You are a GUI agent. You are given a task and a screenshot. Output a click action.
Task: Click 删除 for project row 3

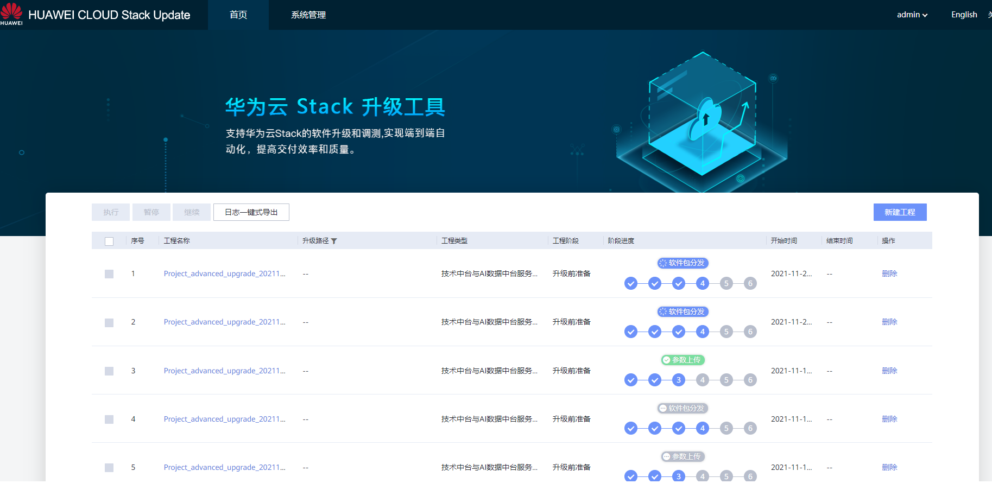tap(889, 371)
